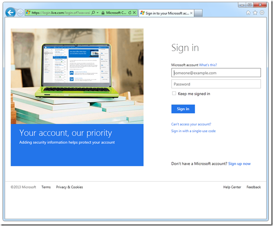Select the 'Sign in to your Microsoft ac...' tab

pos(166,13)
